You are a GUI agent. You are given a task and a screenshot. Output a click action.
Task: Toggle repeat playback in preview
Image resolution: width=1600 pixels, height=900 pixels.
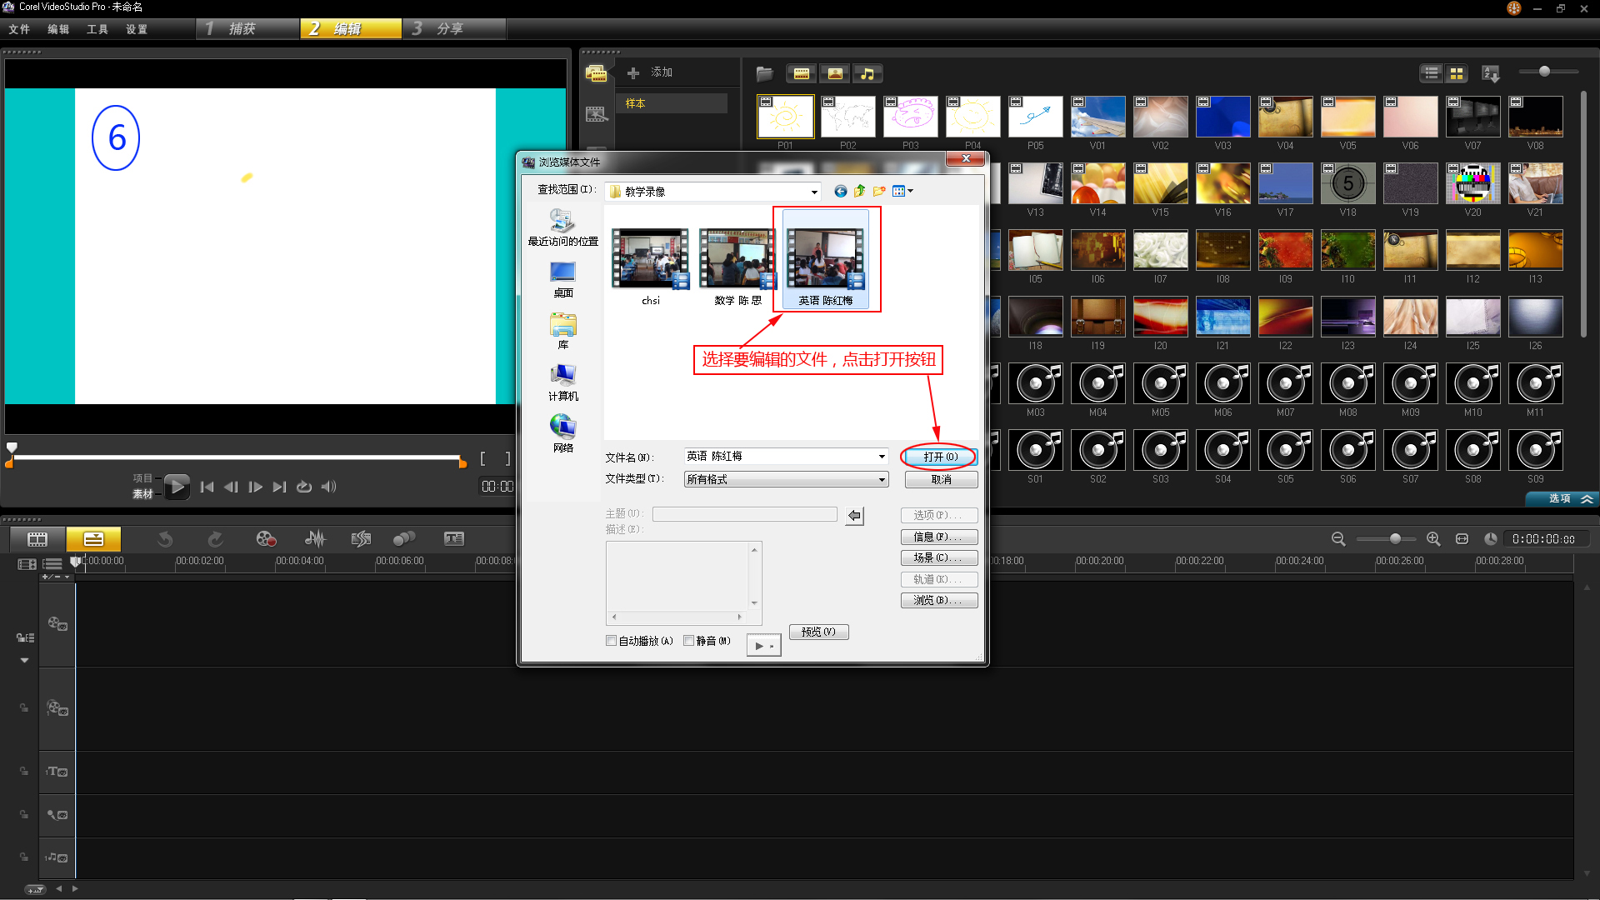coord(304,487)
